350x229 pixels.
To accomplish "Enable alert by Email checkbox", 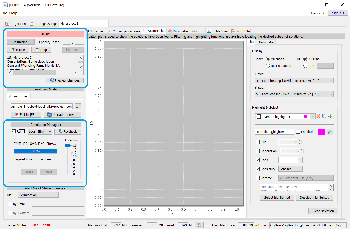I will tap(10, 204).
